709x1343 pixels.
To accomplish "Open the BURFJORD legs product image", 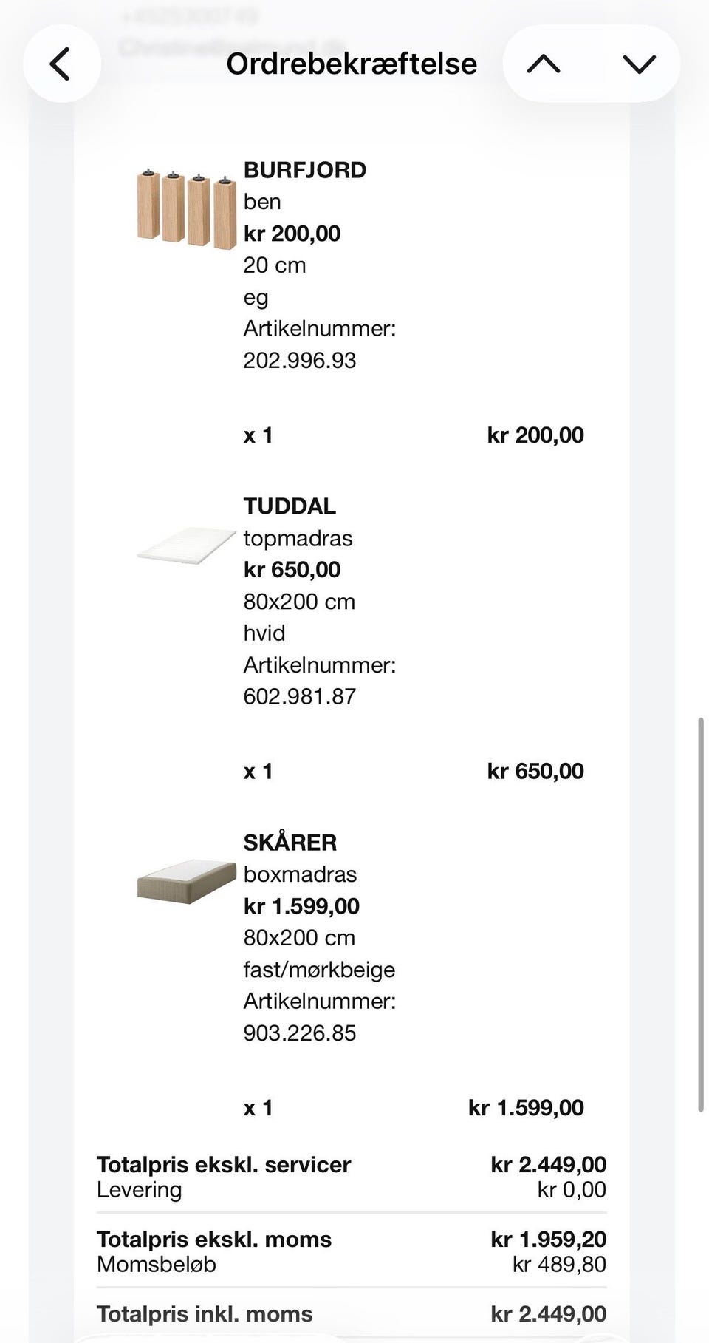I will [x=186, y=209].
